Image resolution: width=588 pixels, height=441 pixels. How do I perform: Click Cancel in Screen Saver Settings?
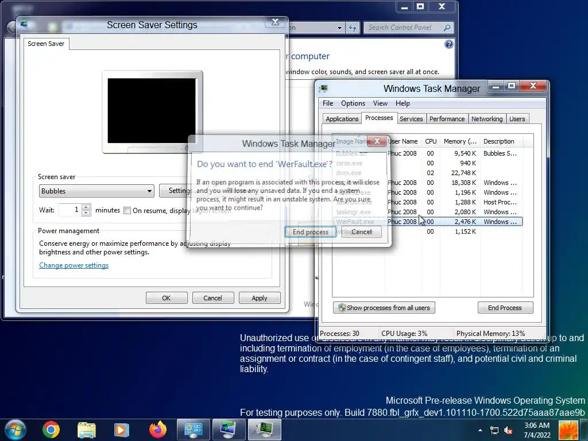(x=213, y=298)
